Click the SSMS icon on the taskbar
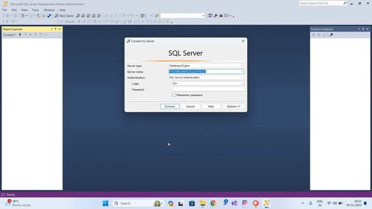Image resolution: width=372 pixels, height=209 pixels. [266, 203]
